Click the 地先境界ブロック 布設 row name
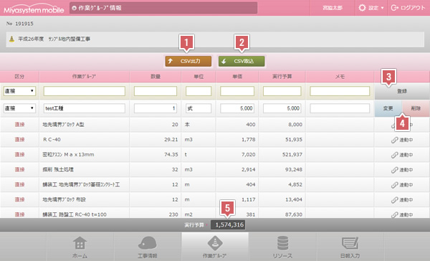The height and width of the screenshot is (261, 430). (64, 199)
